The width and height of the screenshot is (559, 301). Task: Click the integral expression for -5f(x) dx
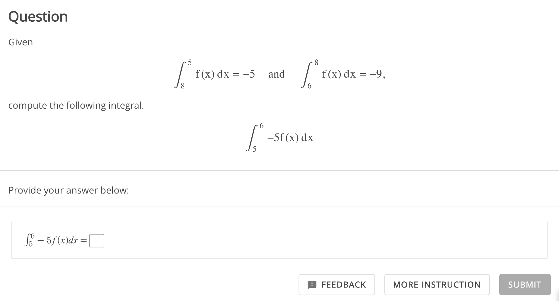(x=279, y=136)
